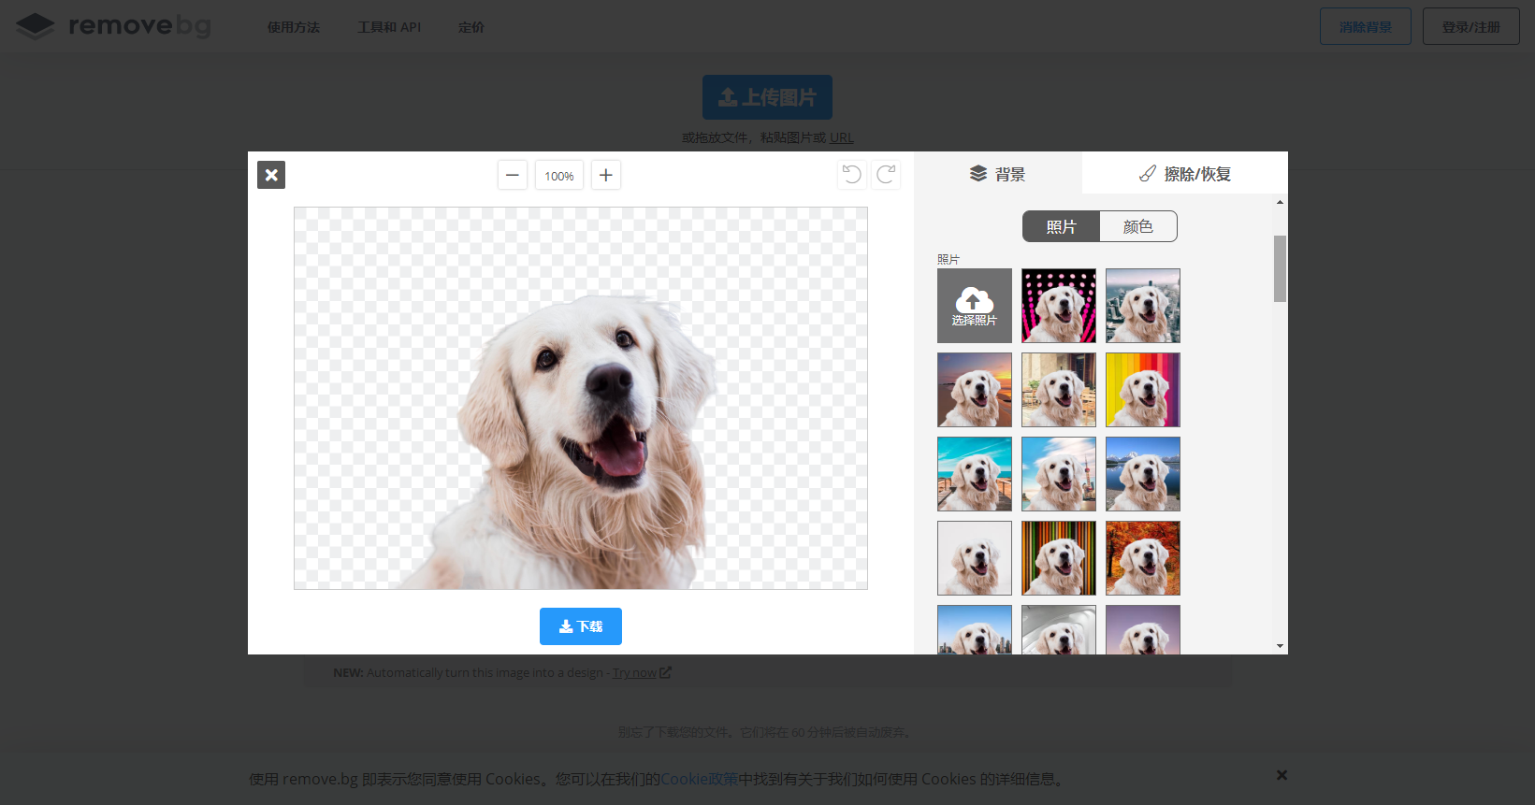Choose the dark vertical stripes background thumbnail

click(1059, 558)
